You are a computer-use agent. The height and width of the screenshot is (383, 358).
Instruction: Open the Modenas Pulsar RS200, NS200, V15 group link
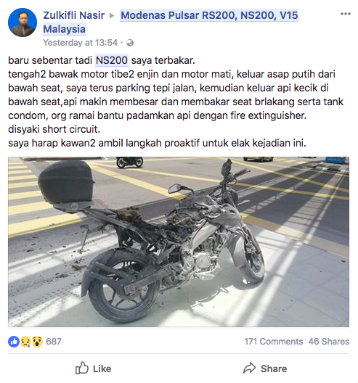pyautogui.click(x=209, y=15)
